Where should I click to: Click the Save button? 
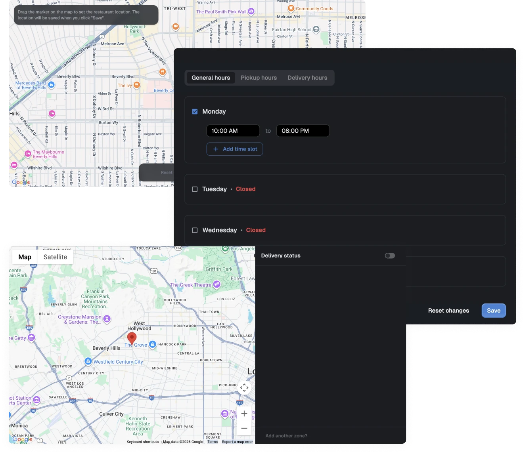click(493, 311)
